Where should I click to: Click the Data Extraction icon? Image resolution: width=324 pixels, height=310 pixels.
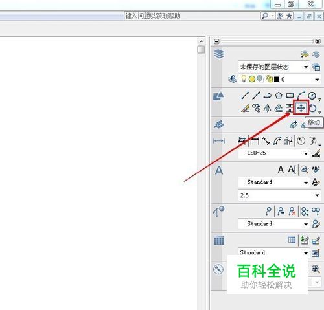pyautogui.click(x=316, y=240)
